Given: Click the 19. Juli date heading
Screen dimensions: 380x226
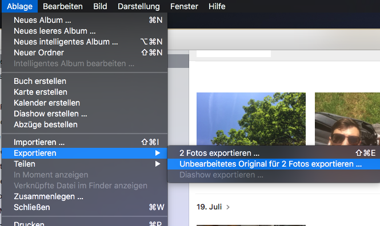Looking at the screenshot, I should pos(209,207).
